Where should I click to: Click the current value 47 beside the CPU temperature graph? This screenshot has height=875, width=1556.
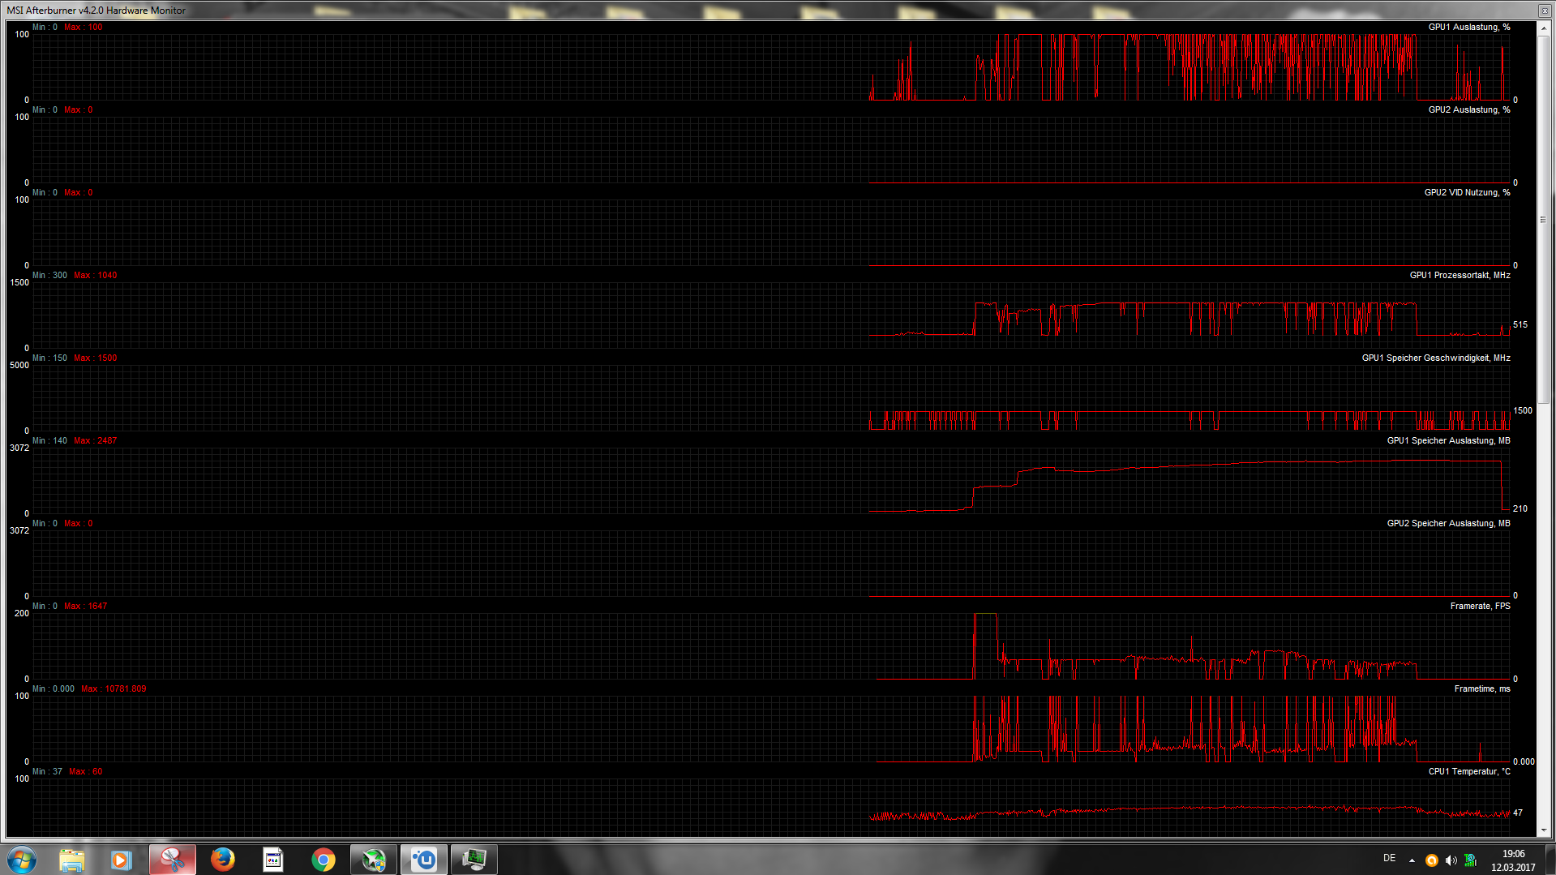click(1517, 813)
